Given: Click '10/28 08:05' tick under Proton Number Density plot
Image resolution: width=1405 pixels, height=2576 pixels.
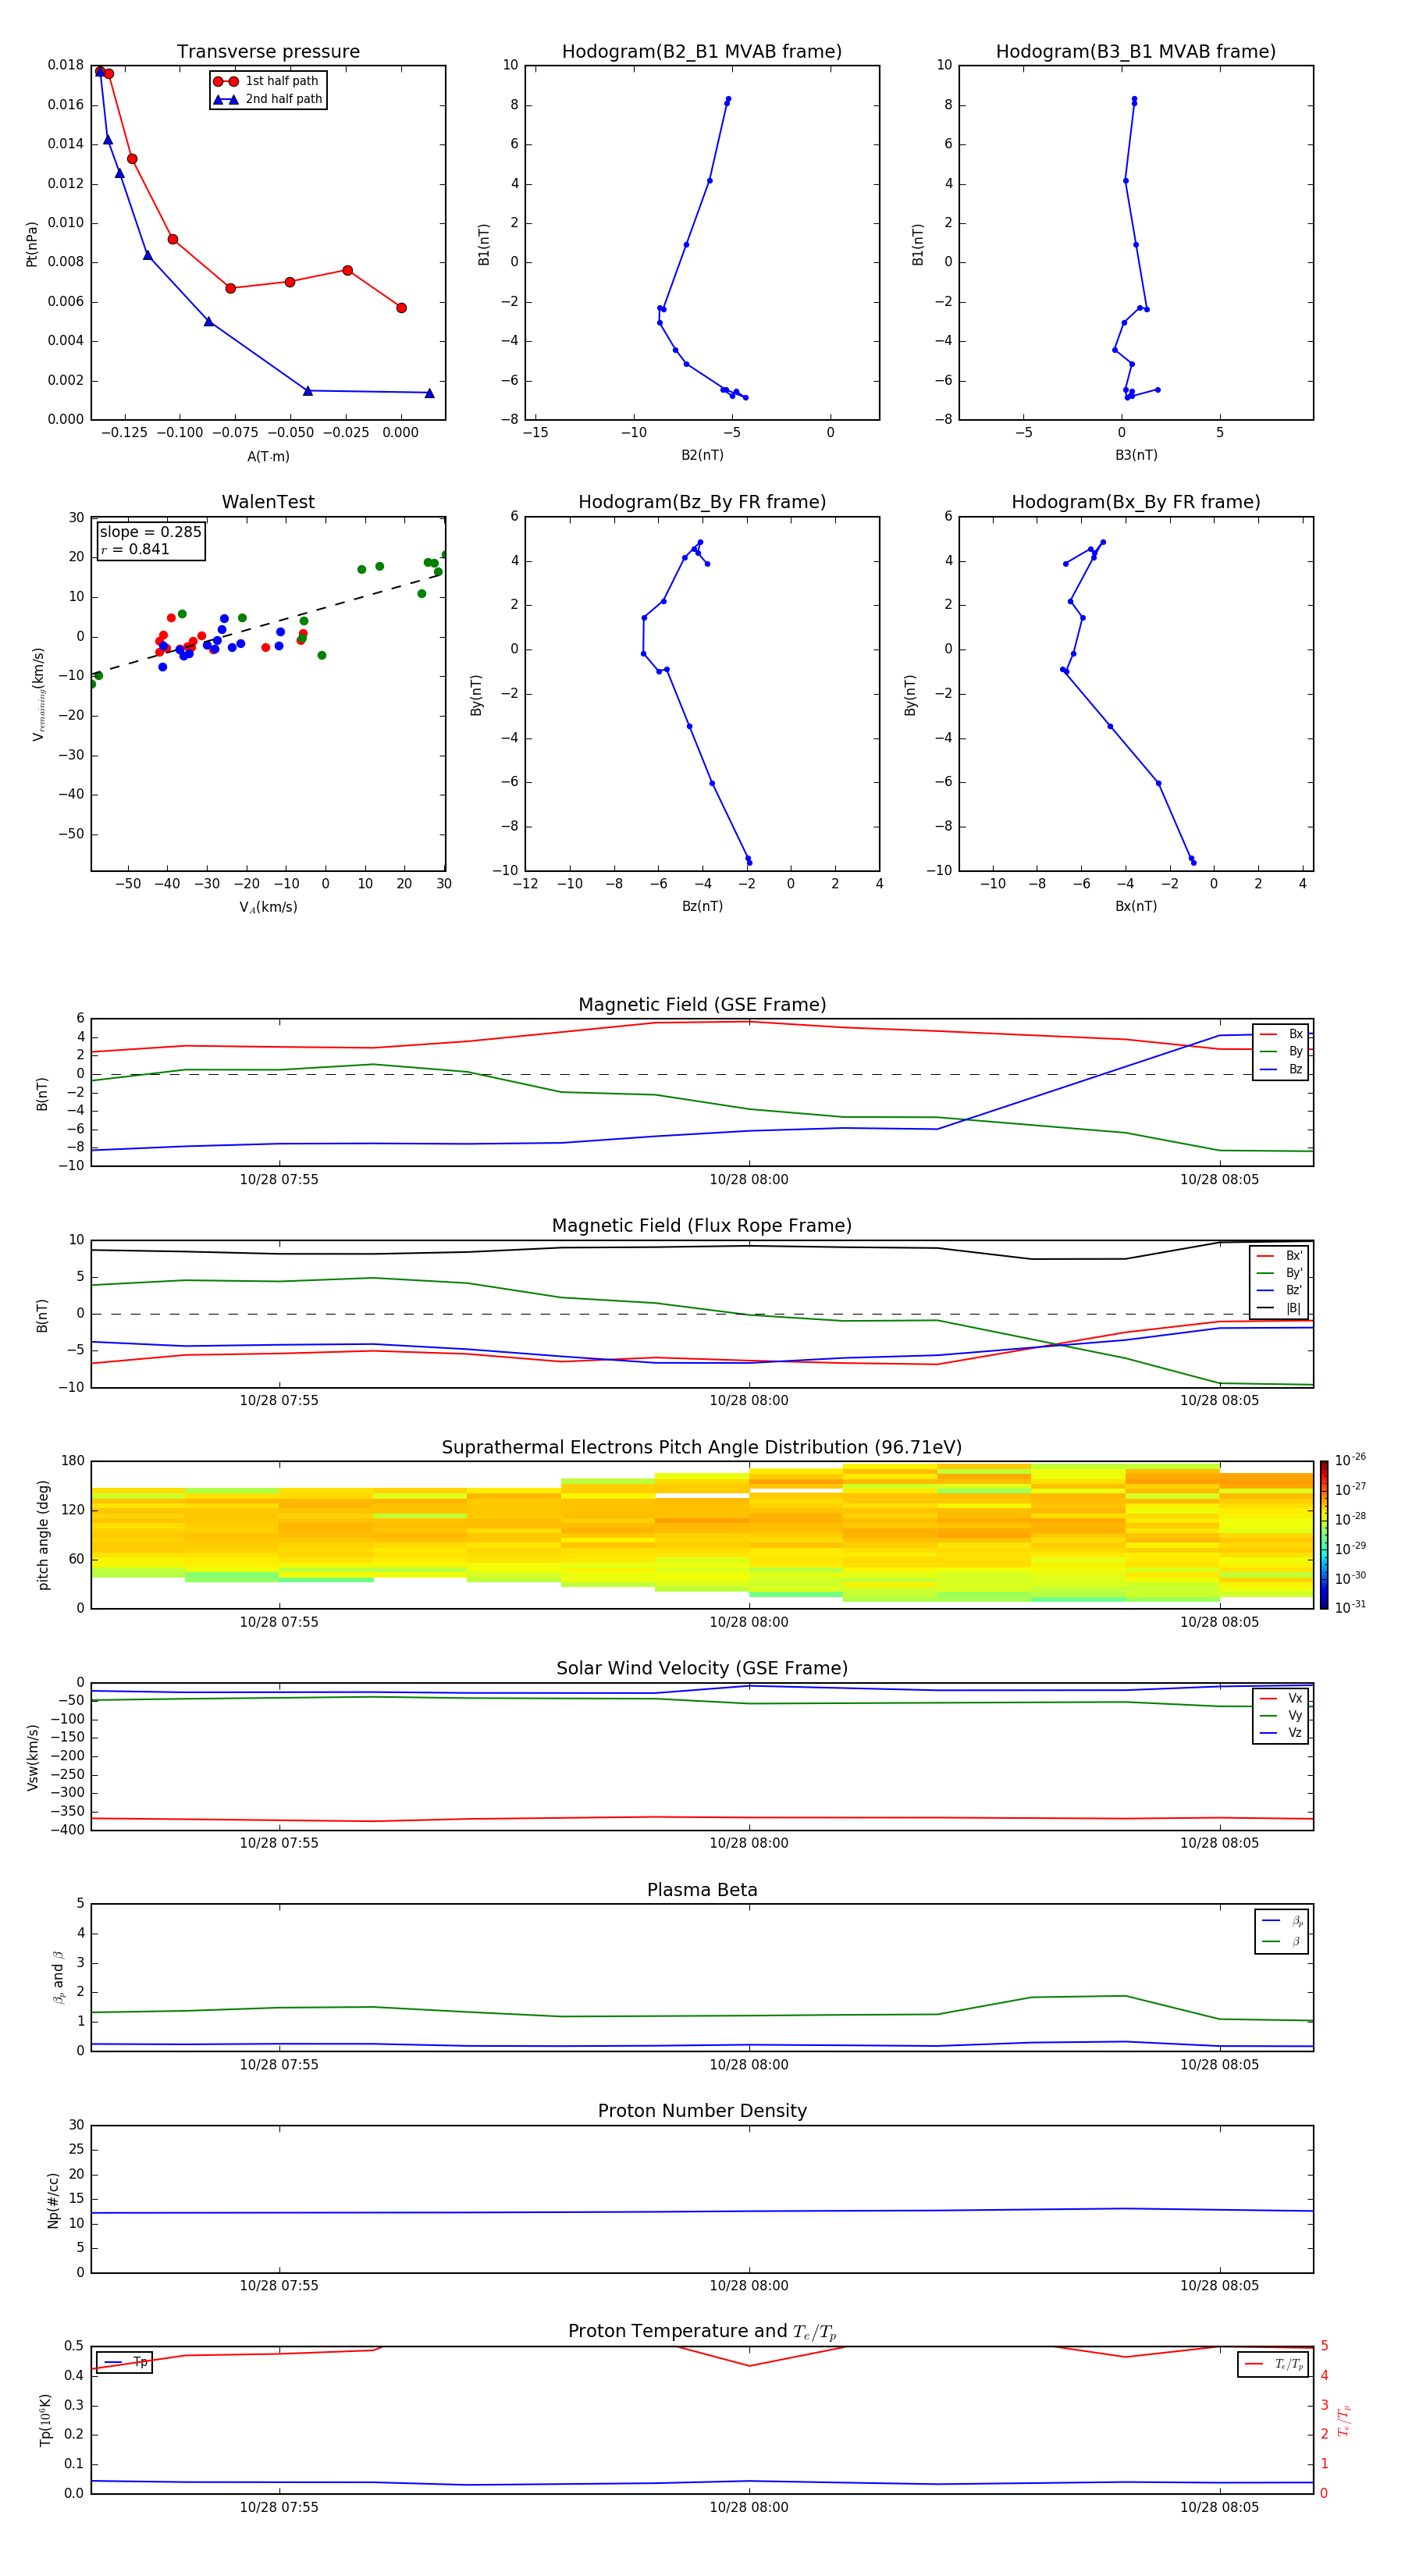Looking at the screenshot, I should [1219, 2286].
